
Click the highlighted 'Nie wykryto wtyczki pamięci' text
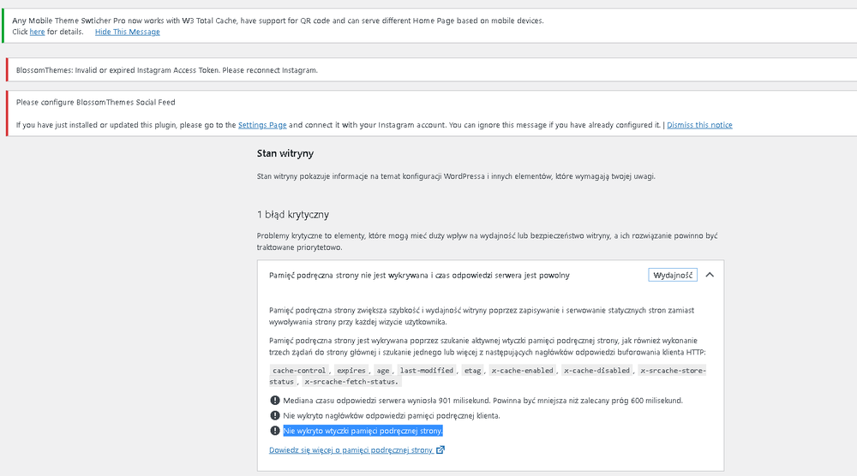point(363,431)
